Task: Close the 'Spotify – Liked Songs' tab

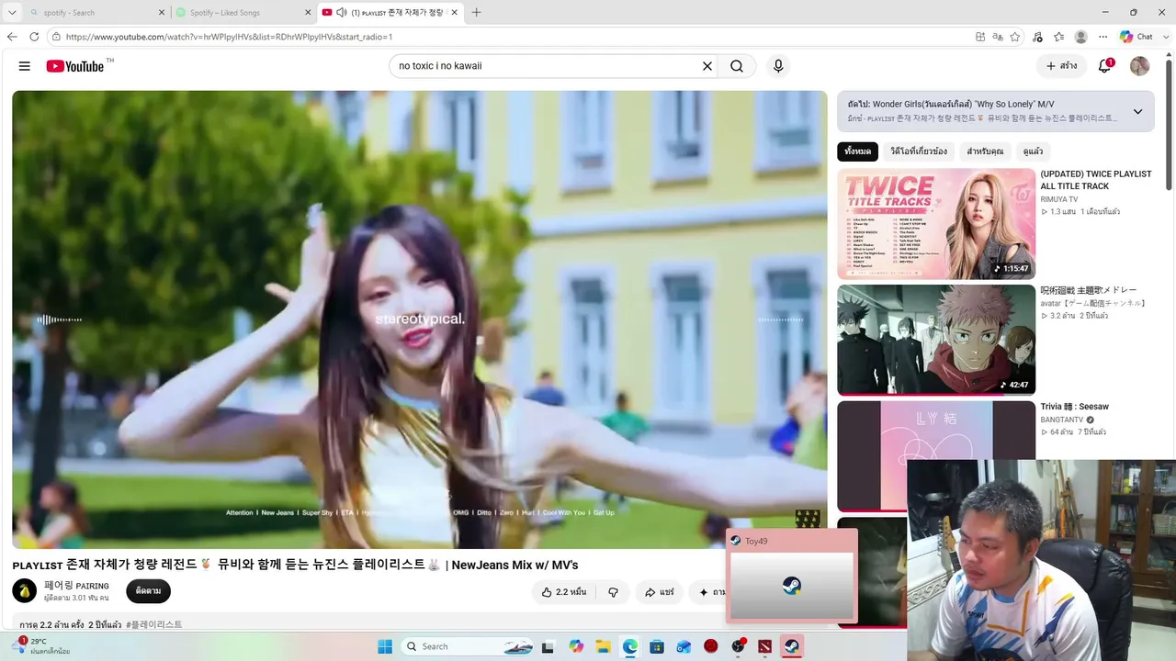Action: click(306, 13)
